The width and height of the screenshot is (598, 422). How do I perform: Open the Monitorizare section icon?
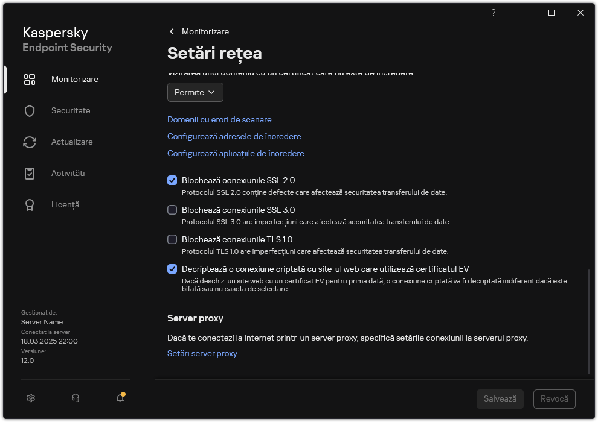(30, 79)
